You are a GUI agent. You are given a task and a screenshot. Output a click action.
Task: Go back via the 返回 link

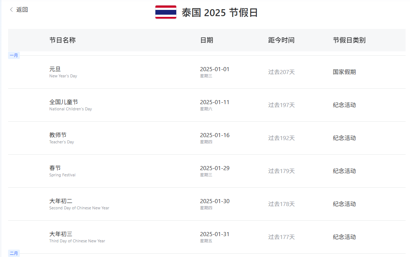pyautogui.click(x=22, y=10)
